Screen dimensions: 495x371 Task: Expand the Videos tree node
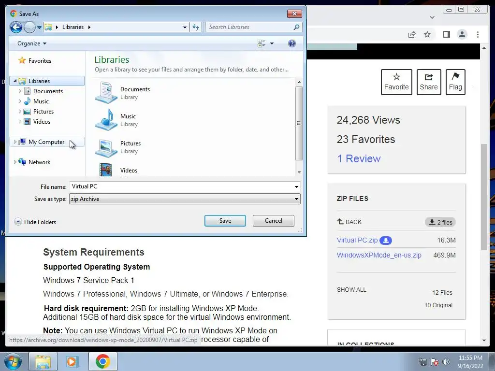click(20, 121)
